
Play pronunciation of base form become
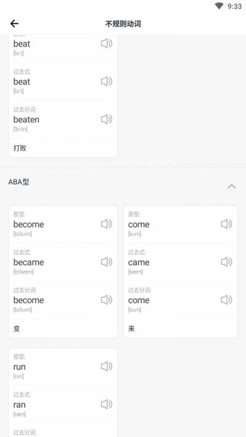tap(106, 224)
